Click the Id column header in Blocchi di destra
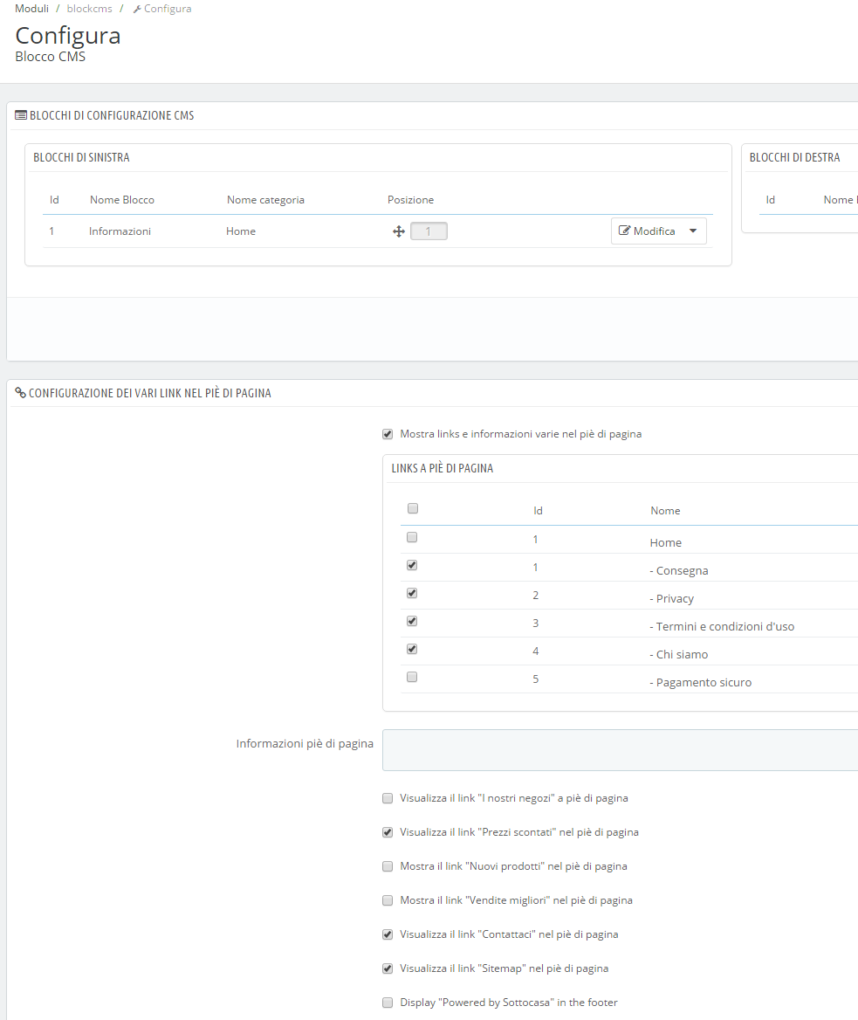The width and height of the screenshot is (858, 1020). 770,200
